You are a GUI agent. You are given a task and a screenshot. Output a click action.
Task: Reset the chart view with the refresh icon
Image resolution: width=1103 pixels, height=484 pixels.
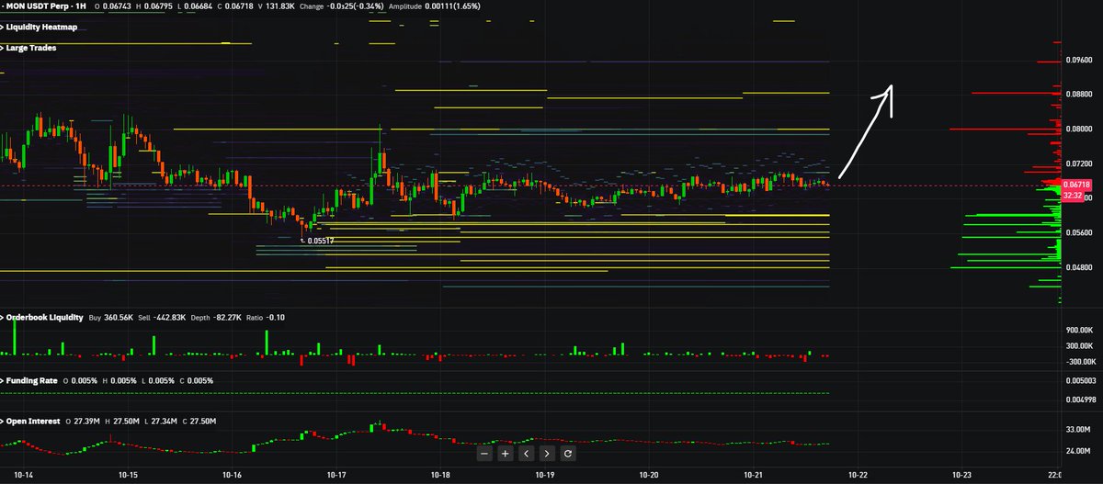click(568, 453)
